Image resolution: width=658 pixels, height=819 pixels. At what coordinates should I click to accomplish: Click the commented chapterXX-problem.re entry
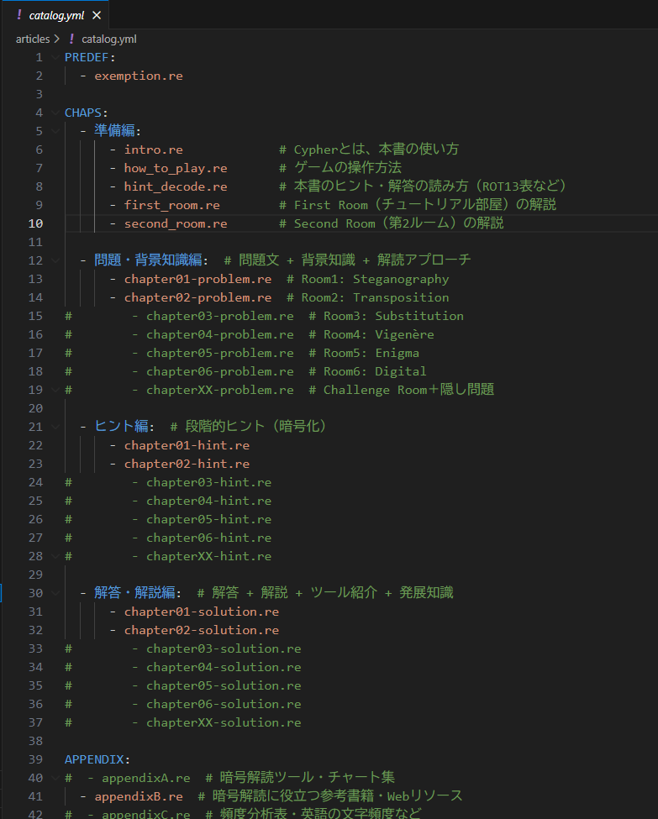point(219,390)
